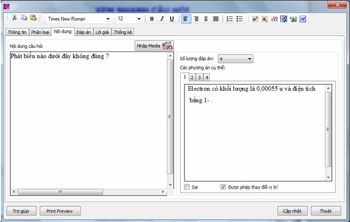Click answer box scrollbar up arrow
The width and height of the screenshot is (350, 222).
328,89
